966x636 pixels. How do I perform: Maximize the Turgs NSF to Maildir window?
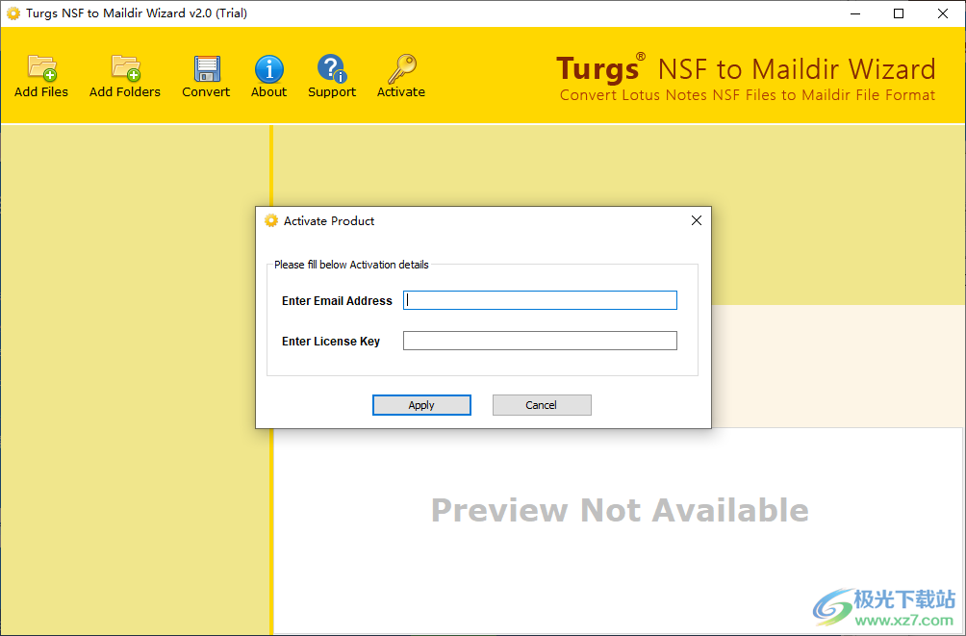[x=899, y=13]
